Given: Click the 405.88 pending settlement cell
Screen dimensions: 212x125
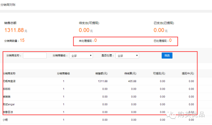Looking at the screenshot, I should pos(132,81).
